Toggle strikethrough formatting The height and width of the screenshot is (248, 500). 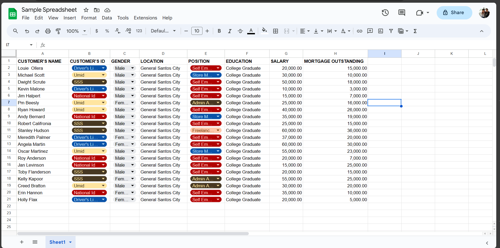click(240, 31)
